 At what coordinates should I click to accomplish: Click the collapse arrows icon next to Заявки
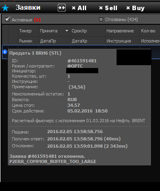pos(62,8)
